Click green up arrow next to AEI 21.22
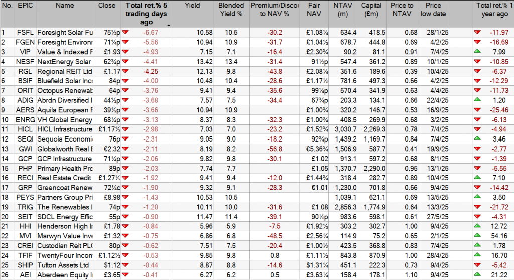The width and height of the screenshot is (514, 280). coord(477,274)
